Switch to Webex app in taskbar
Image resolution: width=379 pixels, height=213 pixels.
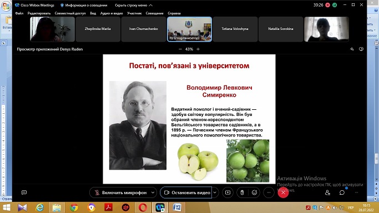click(160, 207)
